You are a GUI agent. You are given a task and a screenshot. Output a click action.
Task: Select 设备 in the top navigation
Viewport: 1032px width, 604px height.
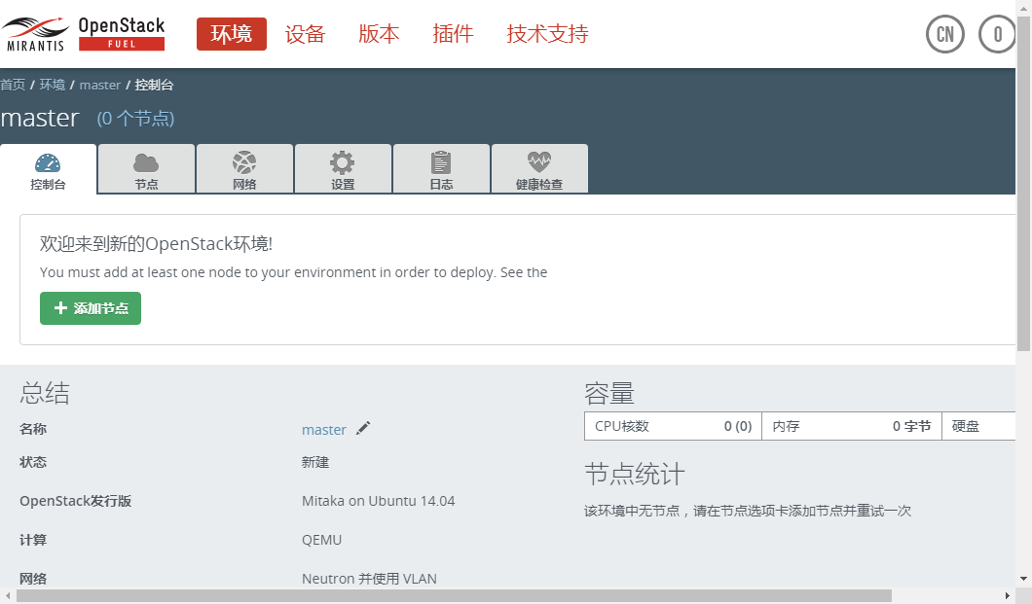pos(305,32)
